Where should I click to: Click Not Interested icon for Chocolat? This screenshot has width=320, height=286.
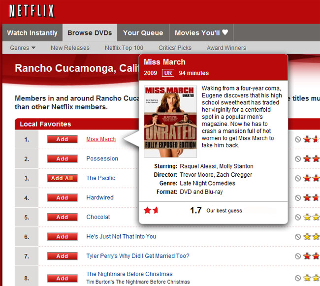(x=298, y=217)
